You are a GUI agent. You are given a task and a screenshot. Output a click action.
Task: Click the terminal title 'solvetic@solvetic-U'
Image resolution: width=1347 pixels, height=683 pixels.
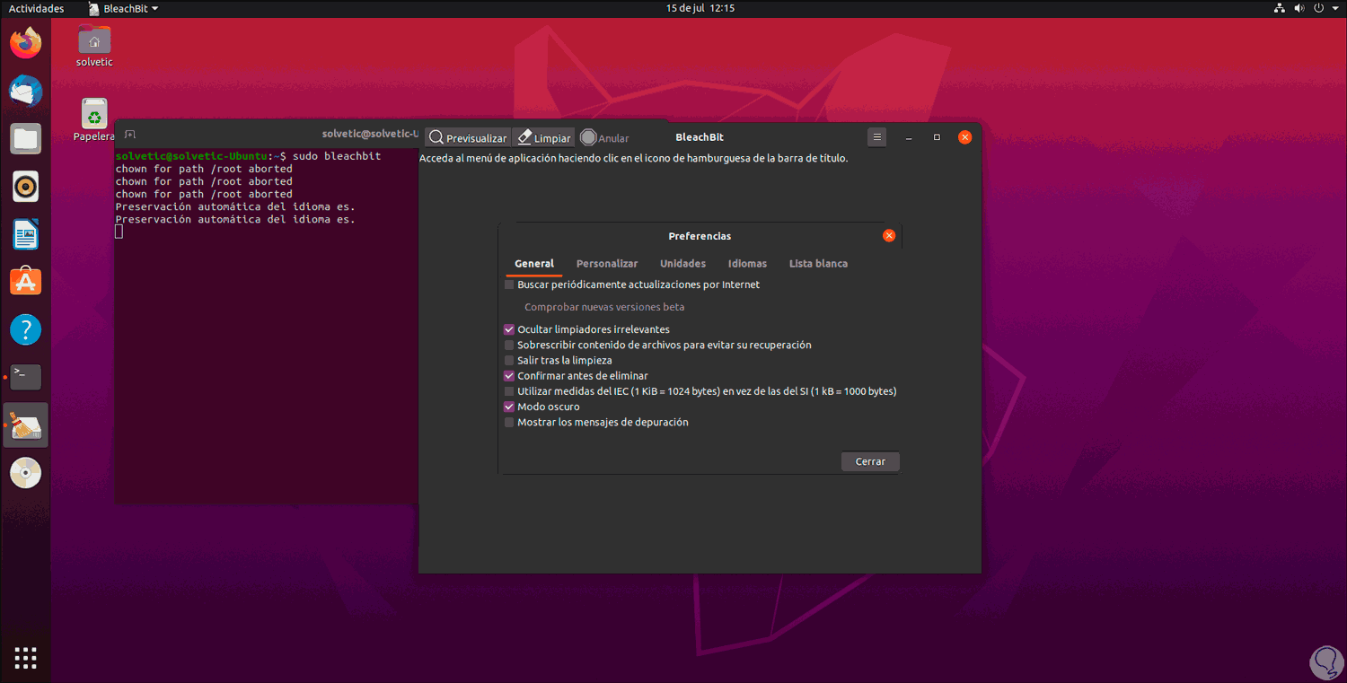tap(370, 135)
